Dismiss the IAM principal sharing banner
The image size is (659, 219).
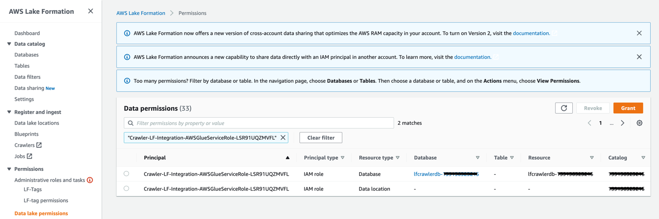pos(639,57)
